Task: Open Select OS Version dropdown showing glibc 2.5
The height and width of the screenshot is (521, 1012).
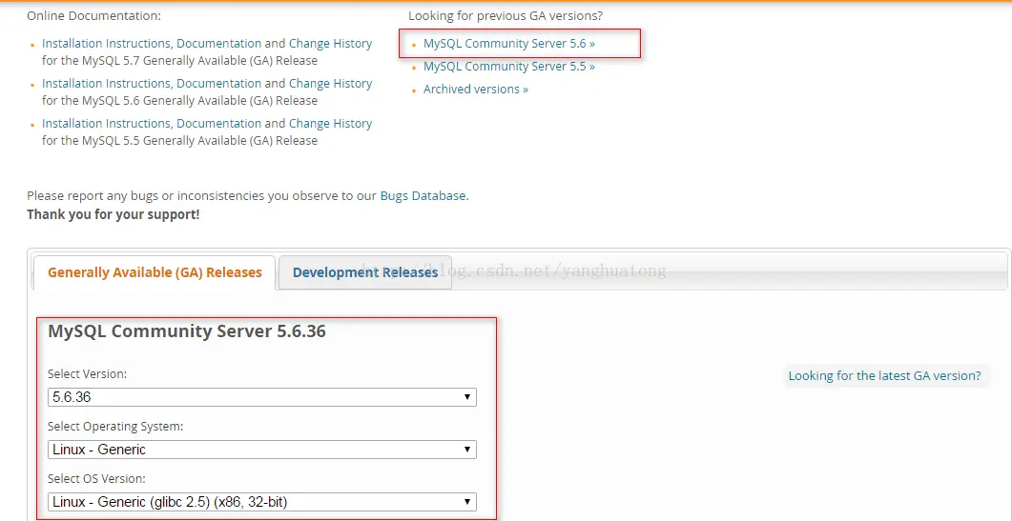Action: point(262,502)
